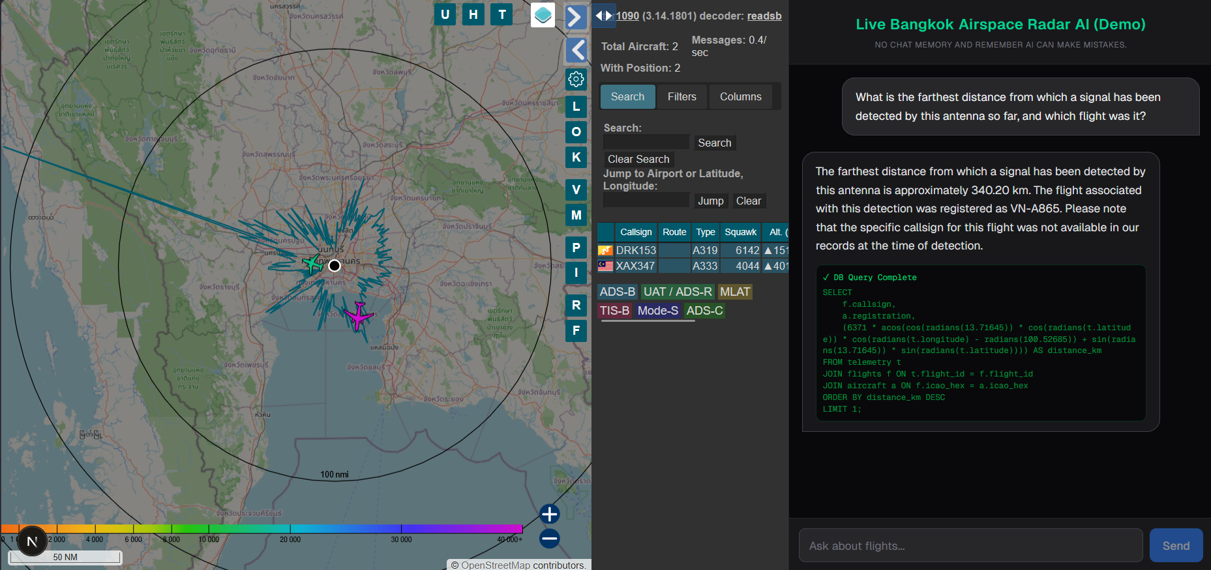Switch to the Filters tab
The height and width of the screenshot is (570, 1211).
pyautogui.click(x=681, y=96)
